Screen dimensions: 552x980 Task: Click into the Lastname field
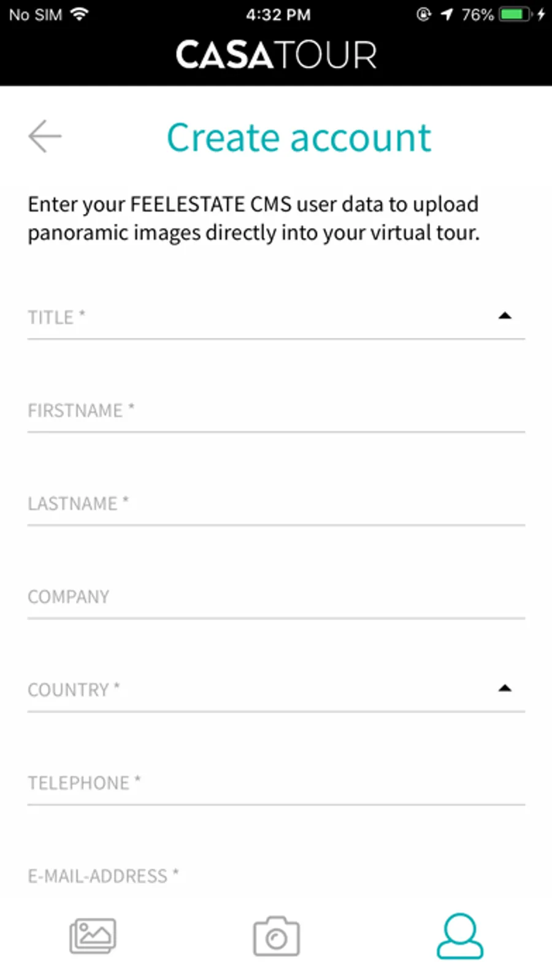coord(276,503)
